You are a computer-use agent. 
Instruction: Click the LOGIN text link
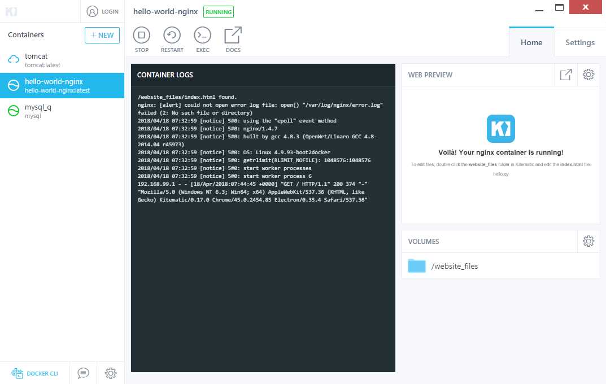[110, 12]
